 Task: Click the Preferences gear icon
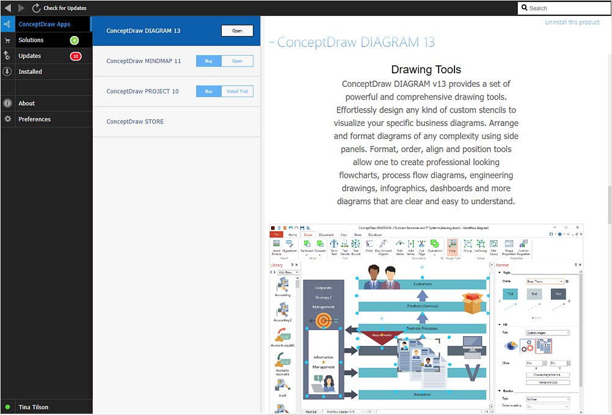(x=7, y=119)
